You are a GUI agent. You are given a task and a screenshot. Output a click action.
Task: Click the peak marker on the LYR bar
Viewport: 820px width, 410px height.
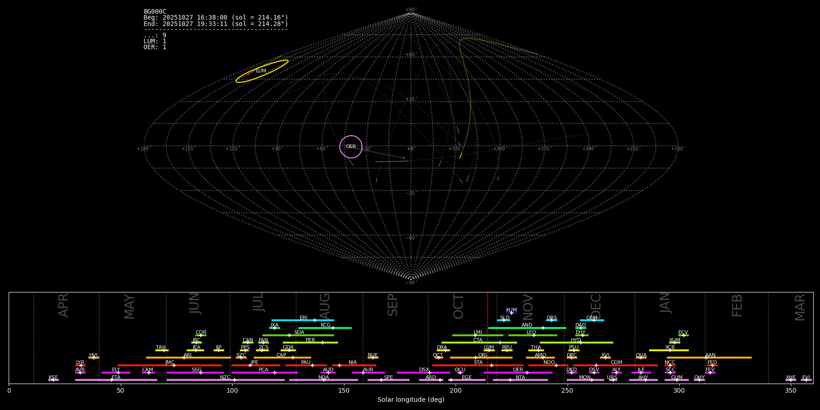[81, 365]
